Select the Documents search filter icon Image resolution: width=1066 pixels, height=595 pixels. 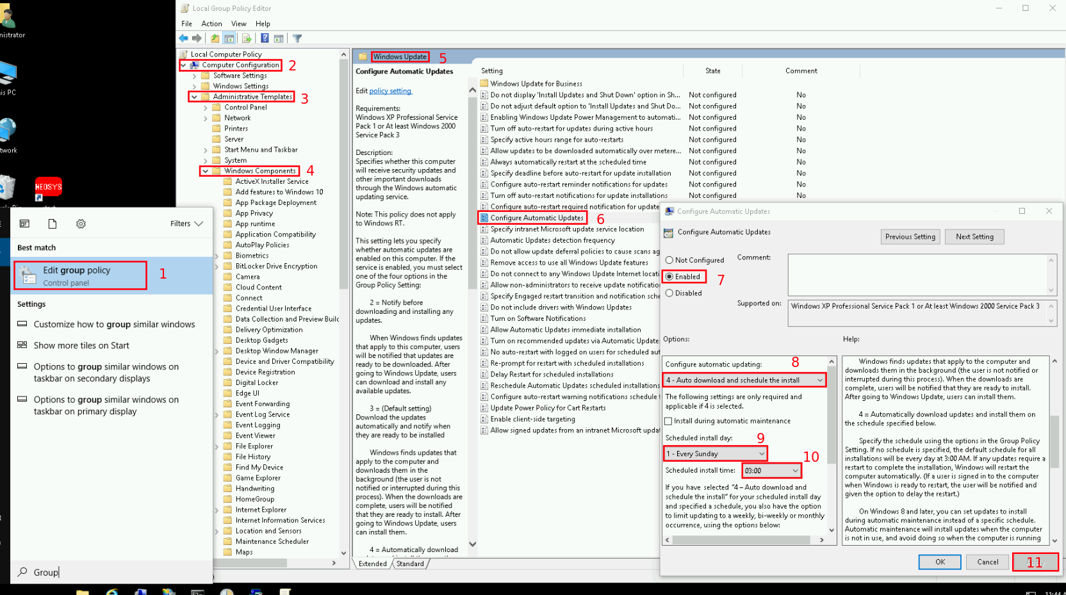(x=53, y=224)
